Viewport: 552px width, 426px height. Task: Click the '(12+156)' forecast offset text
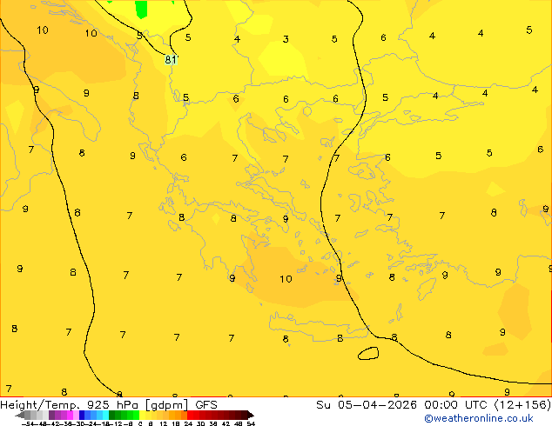tap(522, 405)
